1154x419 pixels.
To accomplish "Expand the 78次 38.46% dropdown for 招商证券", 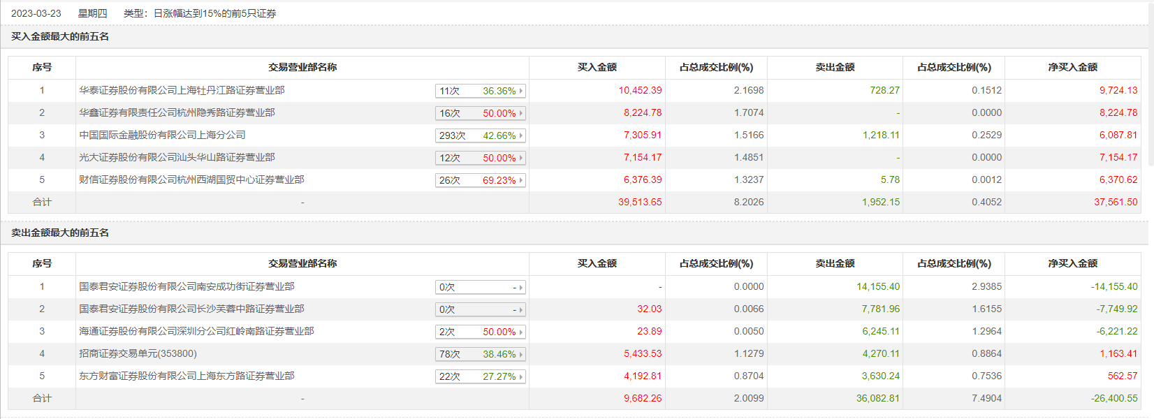I will coord(480,354).
